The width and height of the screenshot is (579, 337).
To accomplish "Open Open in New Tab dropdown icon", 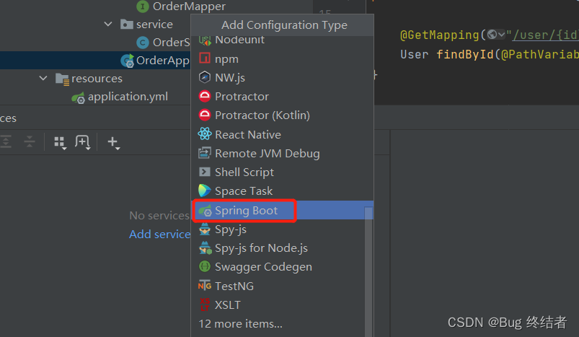I will pyautogui.click(x=83, y=142).
